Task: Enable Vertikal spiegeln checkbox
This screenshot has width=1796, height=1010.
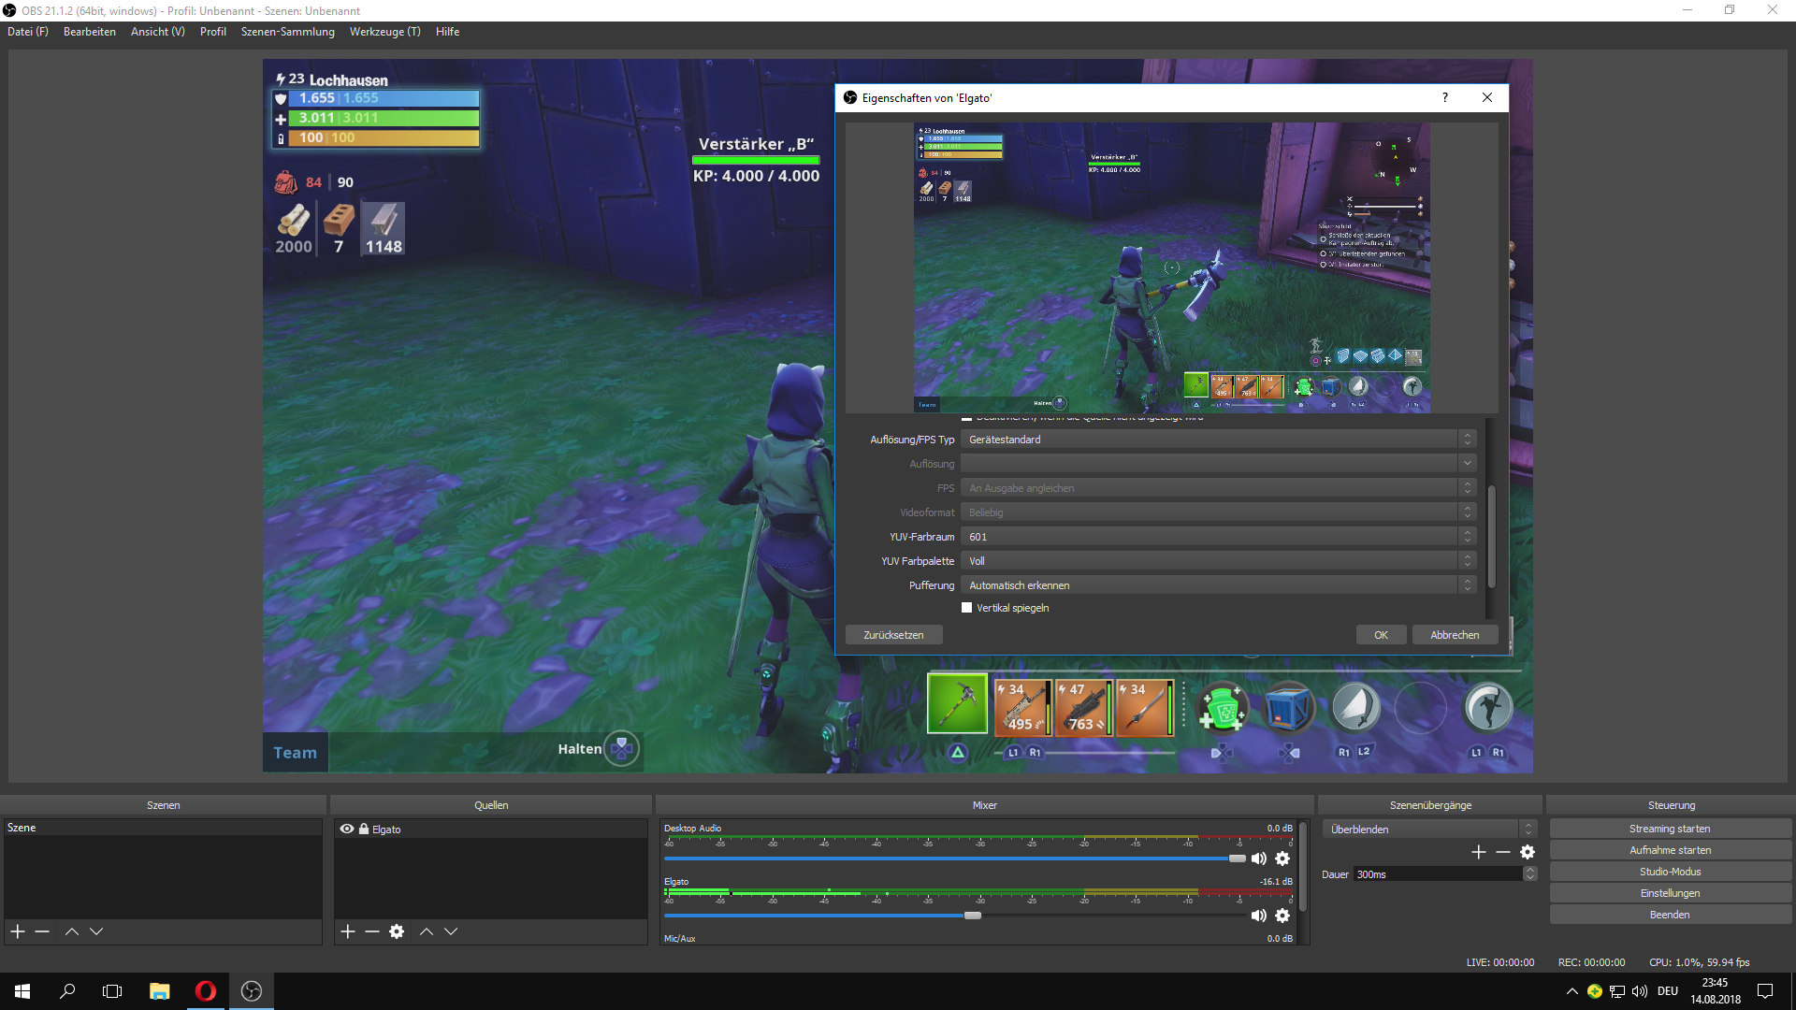Action: 967,608
